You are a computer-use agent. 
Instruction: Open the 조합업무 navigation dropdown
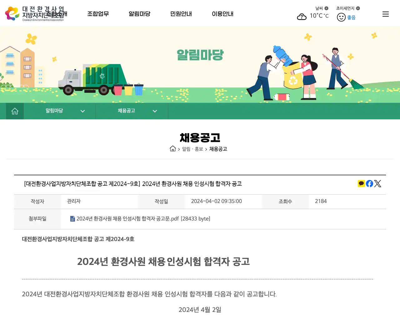coord(98,14)
